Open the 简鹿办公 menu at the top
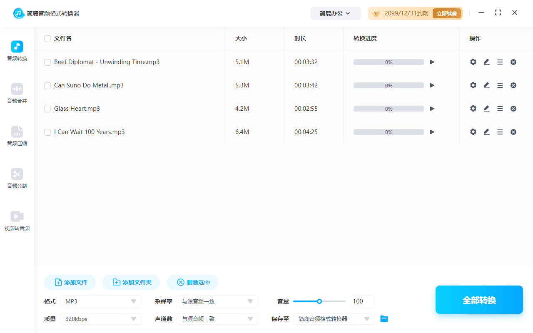The height and width of the screenshot is (333, 533). (335, 13)
